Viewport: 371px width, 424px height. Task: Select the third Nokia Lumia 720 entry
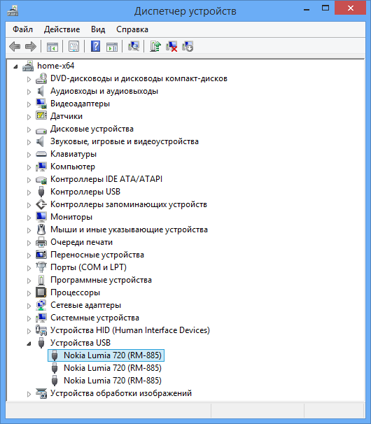tap(113, 380)
